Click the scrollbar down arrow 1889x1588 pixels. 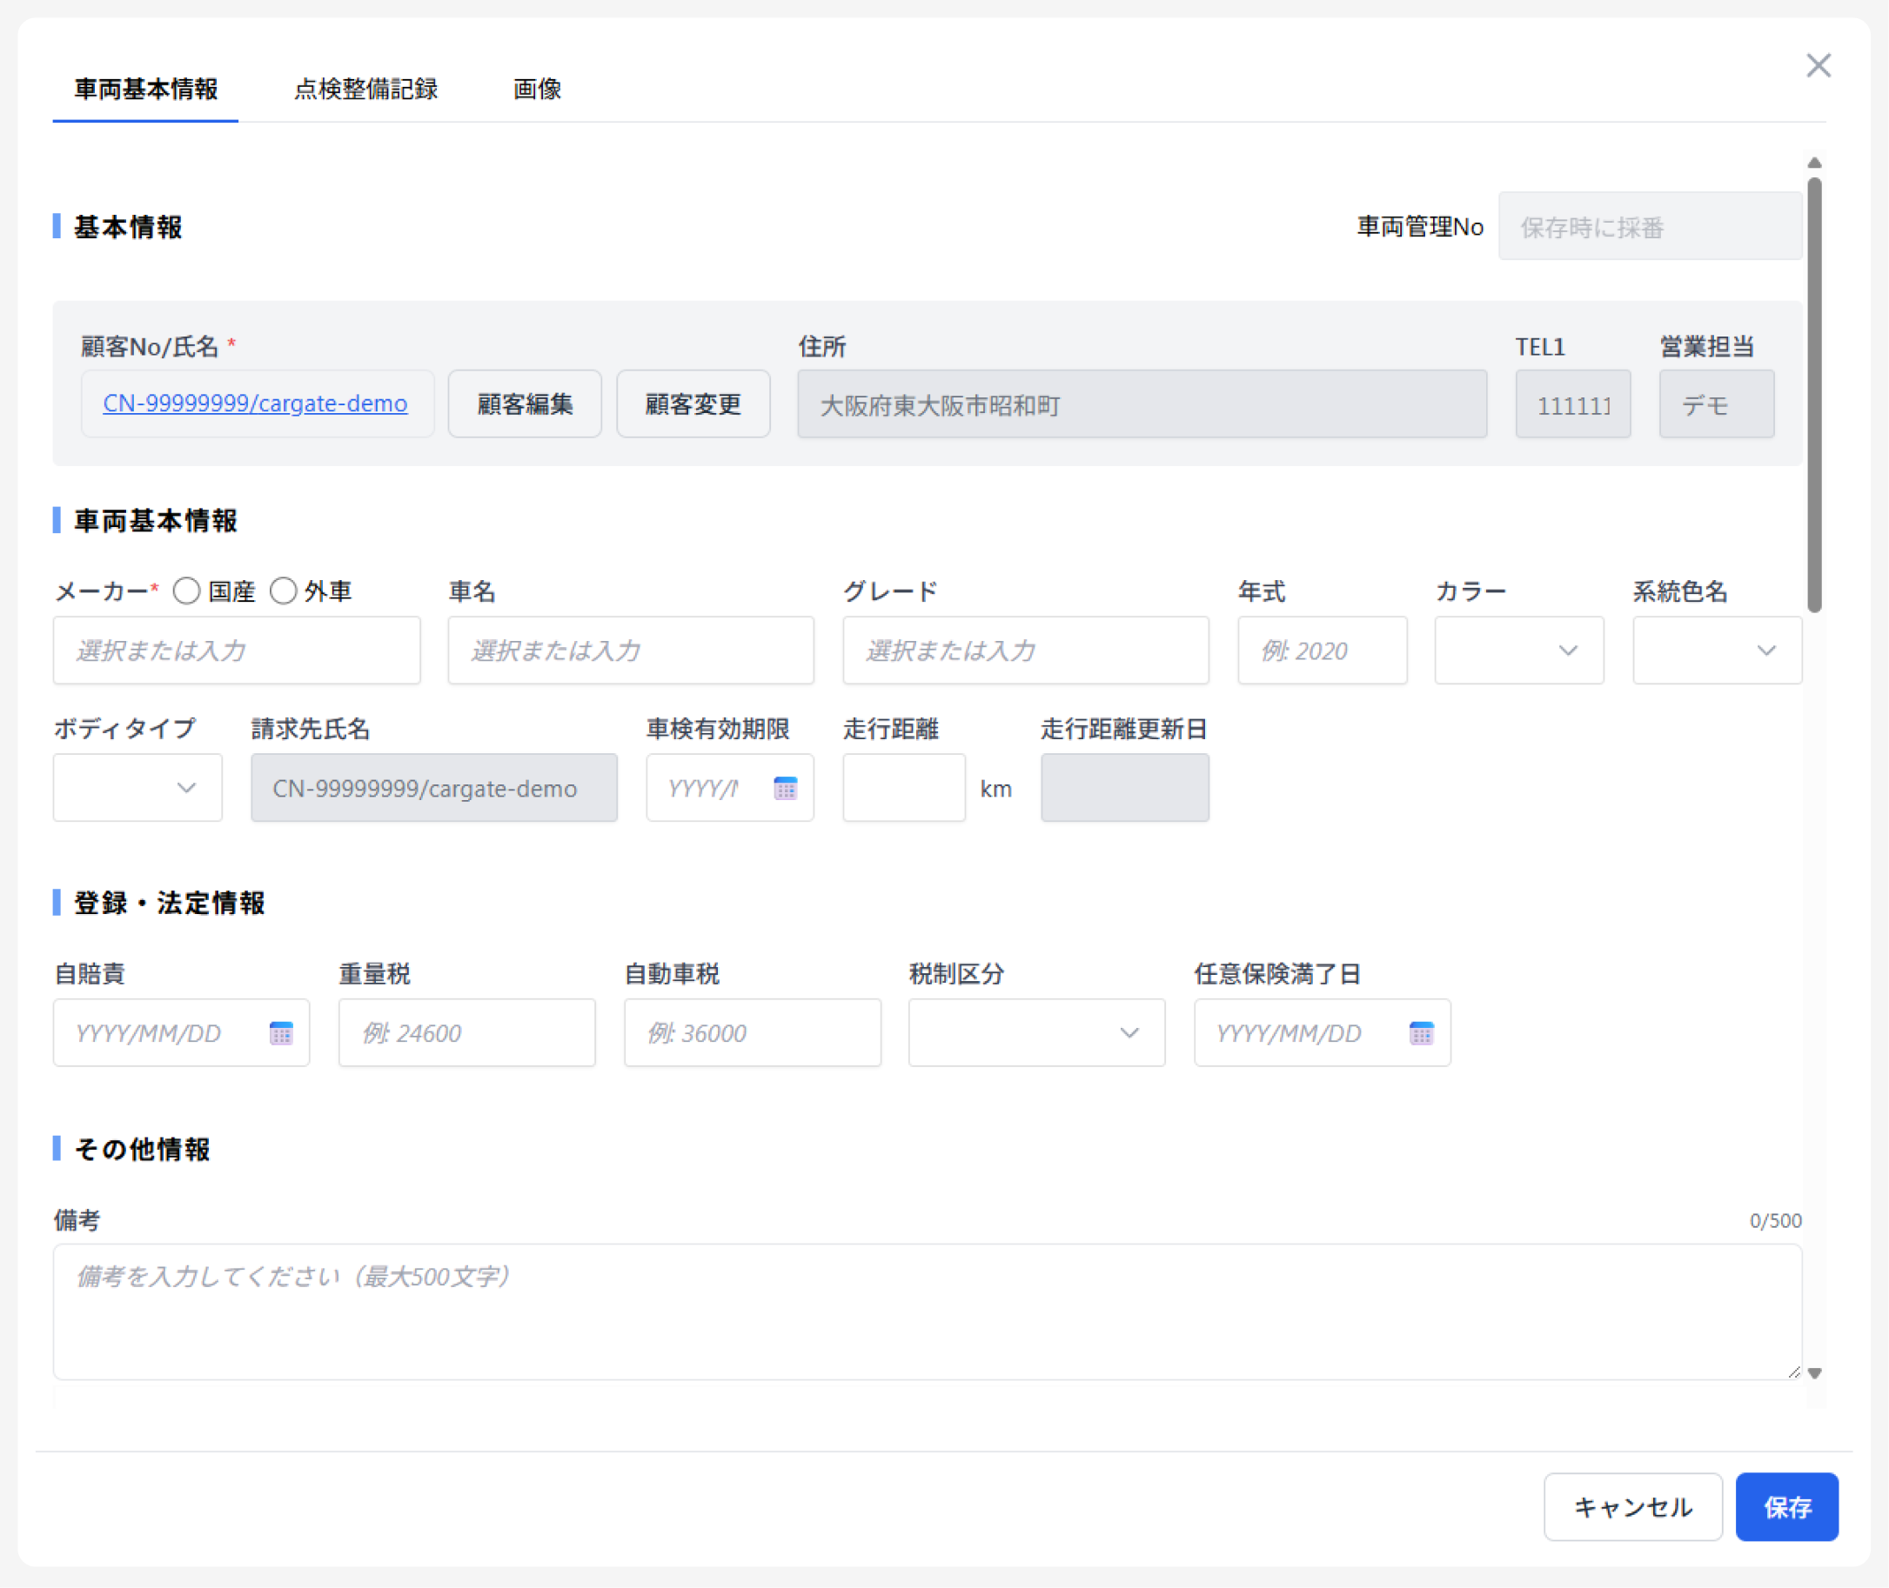tap(1814, 1373)
